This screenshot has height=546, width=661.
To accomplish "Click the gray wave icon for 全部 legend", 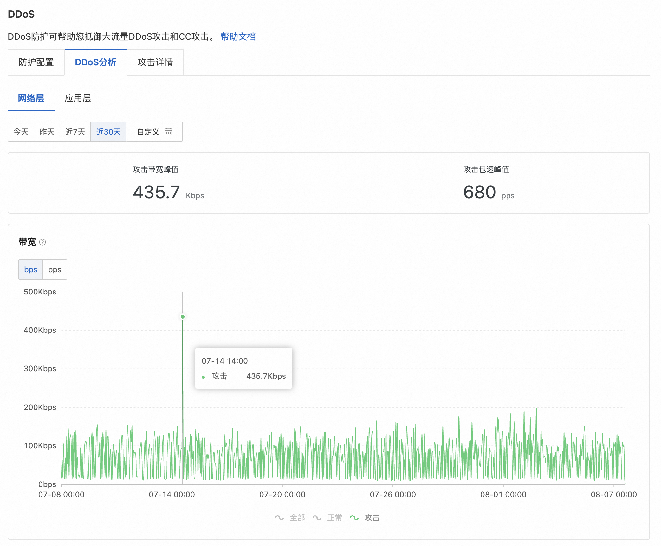I will (x=280, y=518).
